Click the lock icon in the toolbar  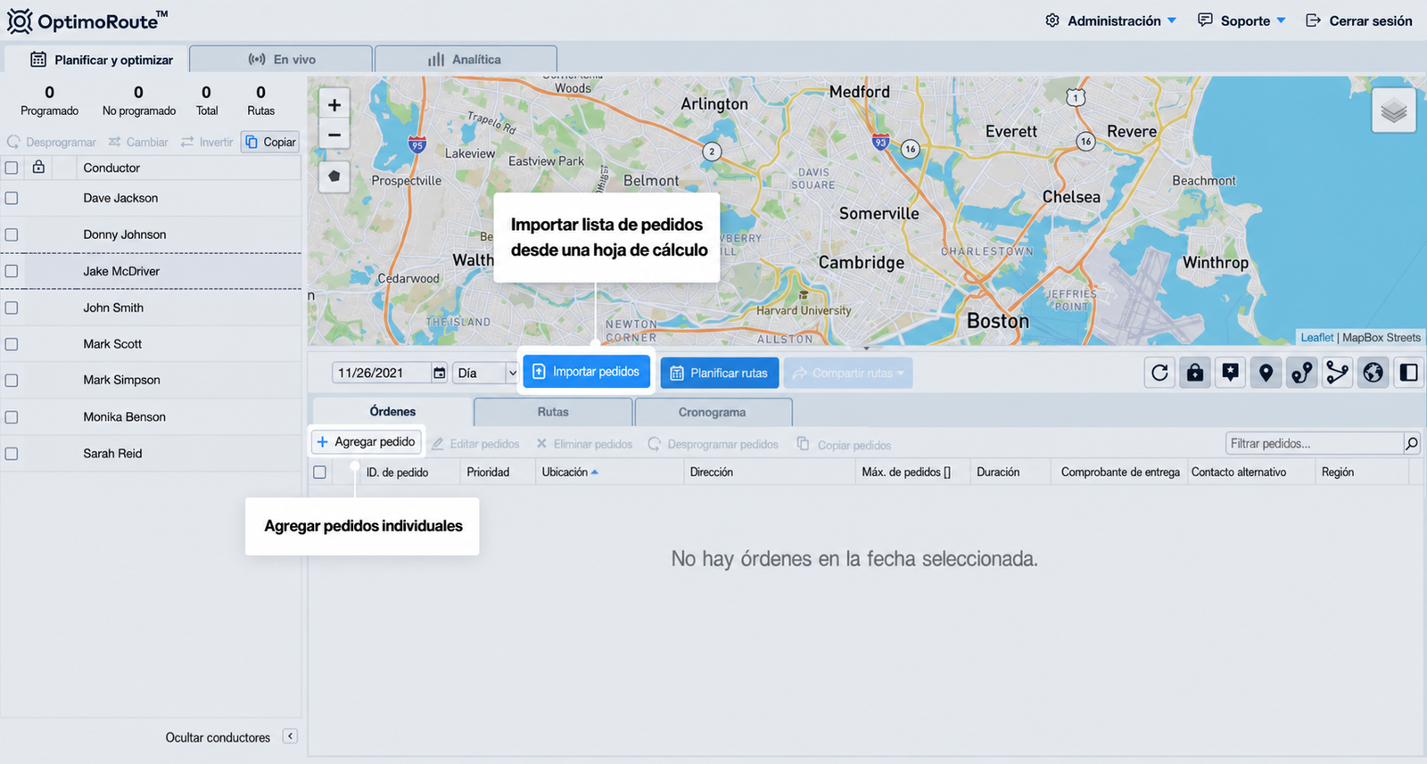[1195, 373]
